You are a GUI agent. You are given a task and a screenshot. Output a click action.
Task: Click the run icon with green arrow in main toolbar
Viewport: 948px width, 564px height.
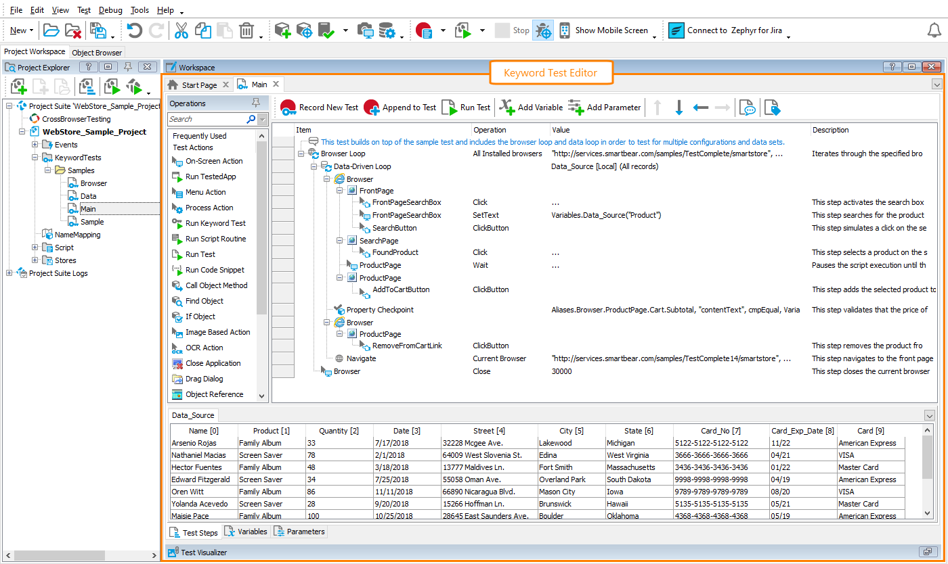463,30
